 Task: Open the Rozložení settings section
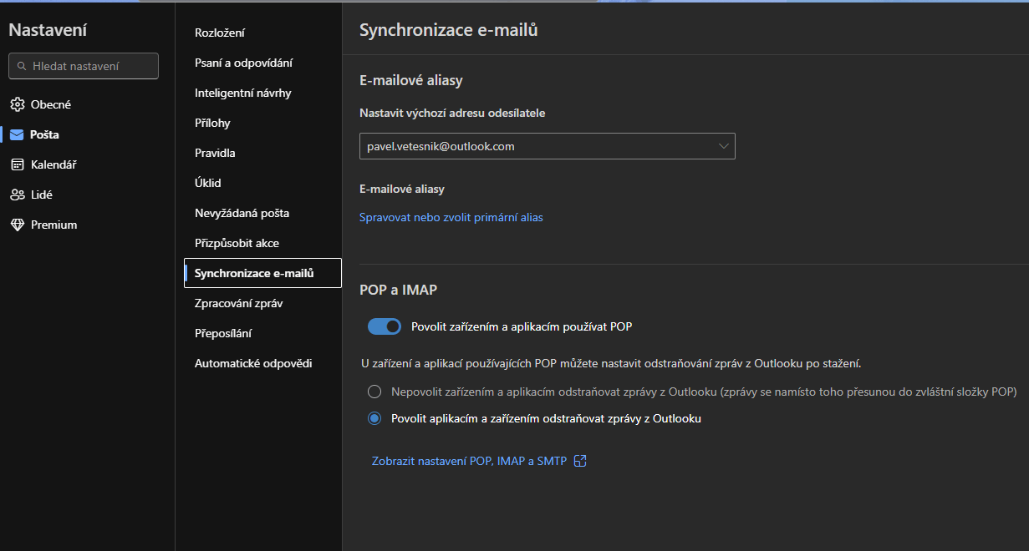pyautogui.click(x=220, y=33)
